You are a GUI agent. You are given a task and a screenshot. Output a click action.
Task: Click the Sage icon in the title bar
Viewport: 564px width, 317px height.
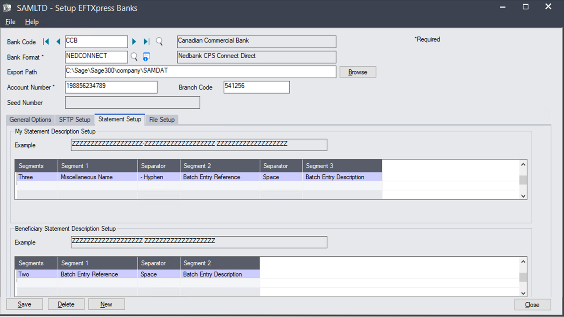[7, 7]
